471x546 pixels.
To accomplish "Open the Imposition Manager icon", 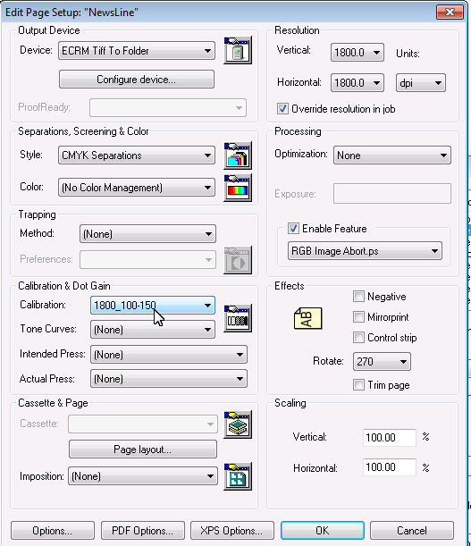I will coord(238,476).
